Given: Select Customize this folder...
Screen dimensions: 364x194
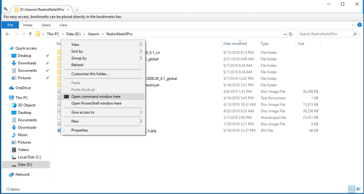Looking at the screenshot, I should pyautogui.click(x=103, y=74).
